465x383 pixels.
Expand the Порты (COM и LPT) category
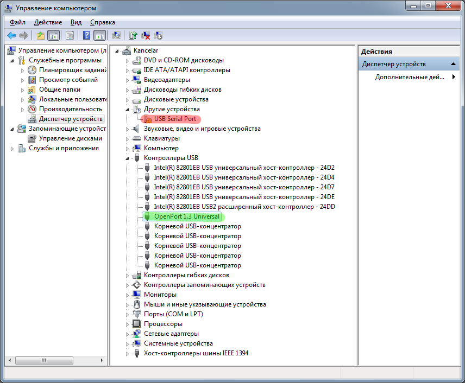[128, 314]
